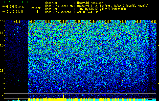This screenshot has width=159, height=101.
Task: Click the 0333 time marker
Action: [48, 22]
